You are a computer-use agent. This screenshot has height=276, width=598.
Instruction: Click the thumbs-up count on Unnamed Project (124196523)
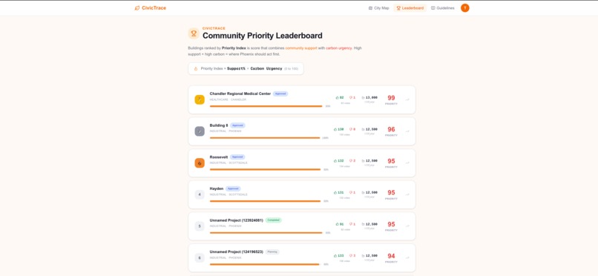click(338, 256)
